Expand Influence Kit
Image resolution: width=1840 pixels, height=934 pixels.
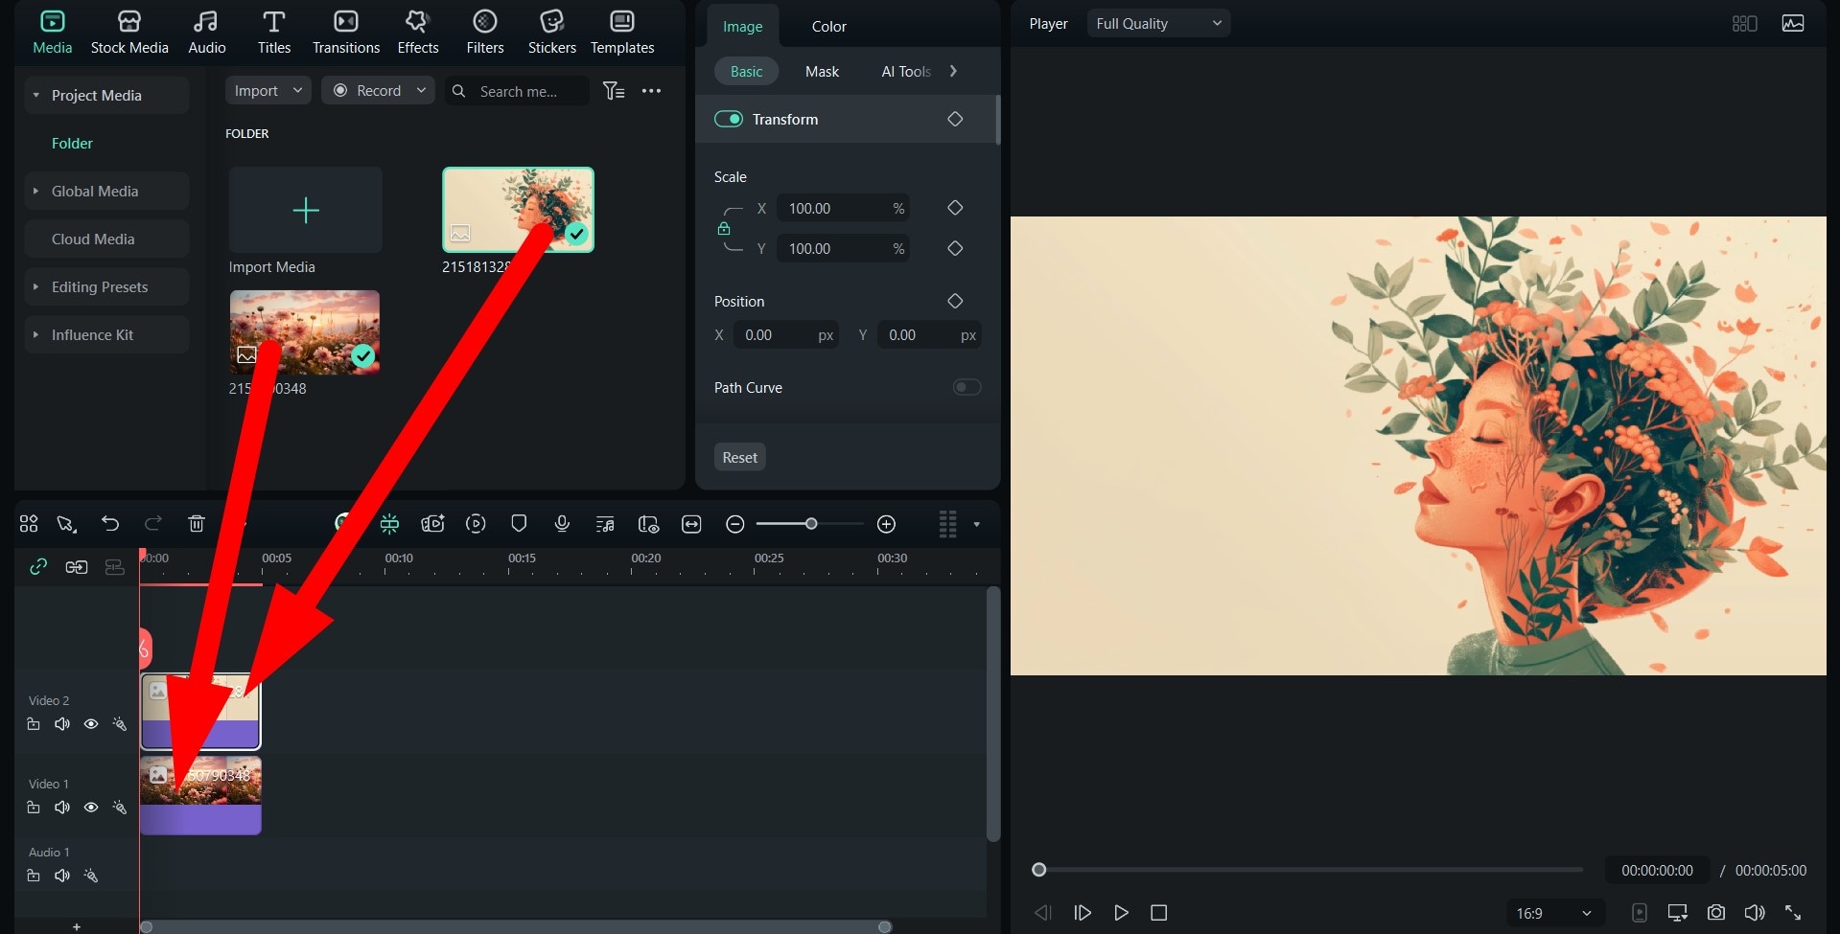[x=36, y=334]
